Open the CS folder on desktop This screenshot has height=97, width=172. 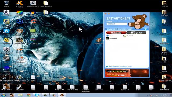point(164,60)
